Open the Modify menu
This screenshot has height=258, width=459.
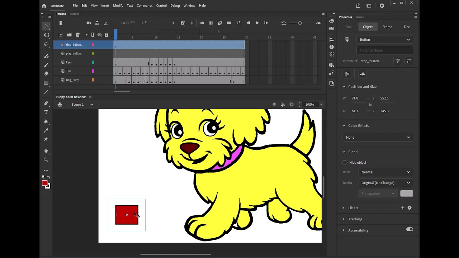[x=118, y=6]
